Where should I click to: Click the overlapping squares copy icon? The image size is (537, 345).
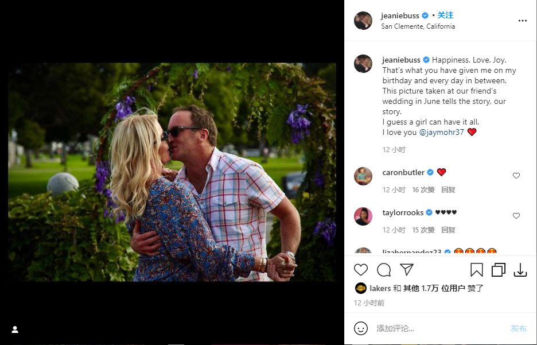tap(499, 270)
